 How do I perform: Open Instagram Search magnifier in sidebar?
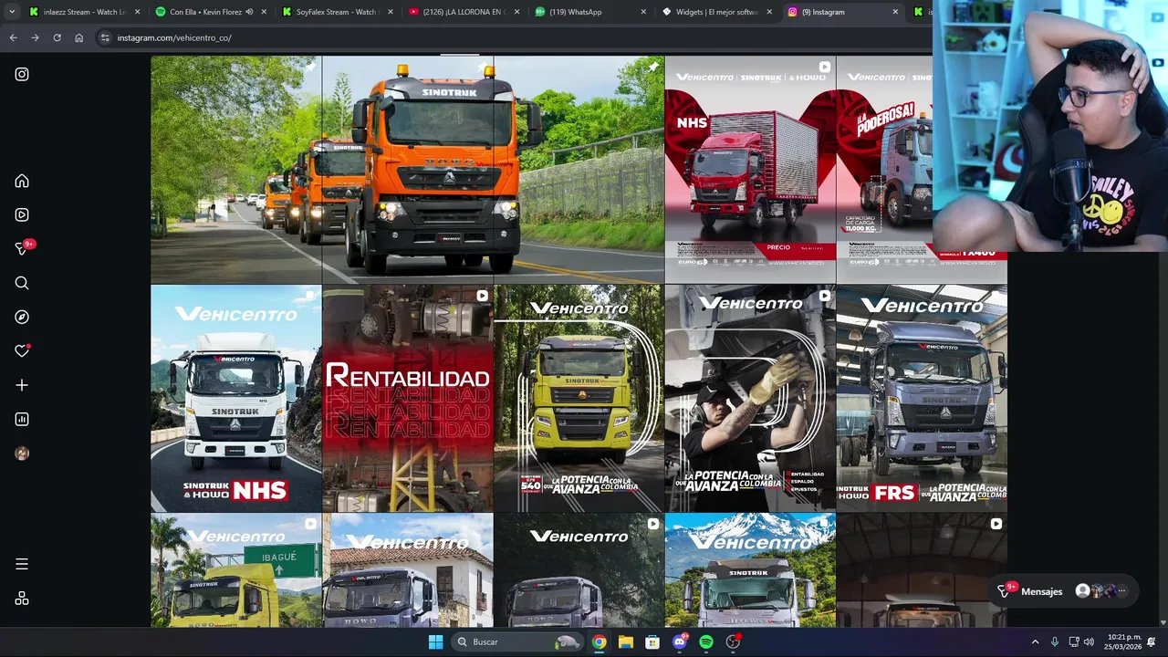coord(22,283)
